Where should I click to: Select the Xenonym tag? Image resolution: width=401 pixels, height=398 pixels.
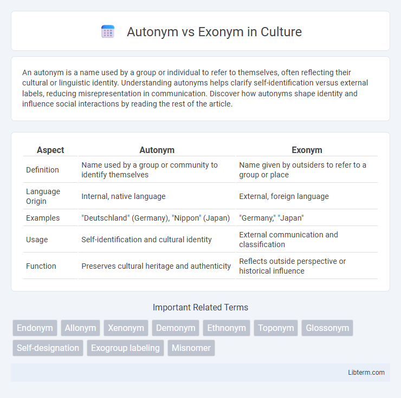tap(126, 328)
